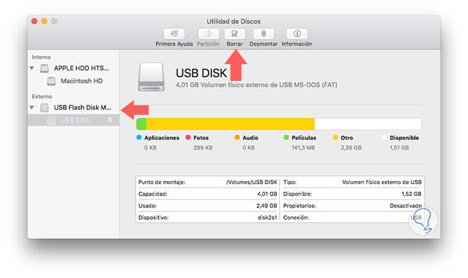Click the Partición label in toolbar
The height and width of the screenshot is (278, 468).
coord(208,44)
